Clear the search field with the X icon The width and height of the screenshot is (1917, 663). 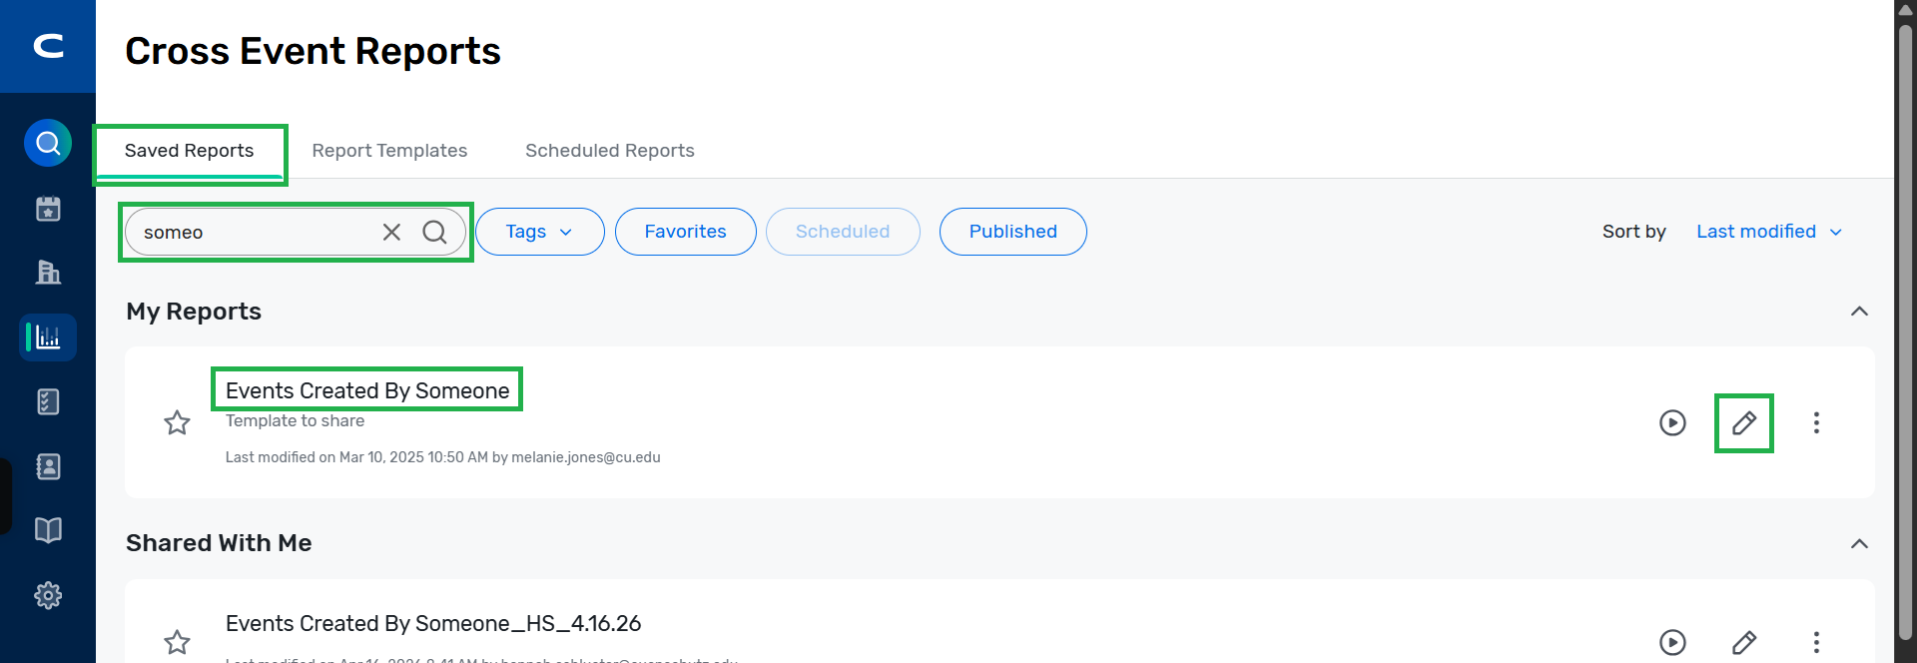click(x=391, y=232)
